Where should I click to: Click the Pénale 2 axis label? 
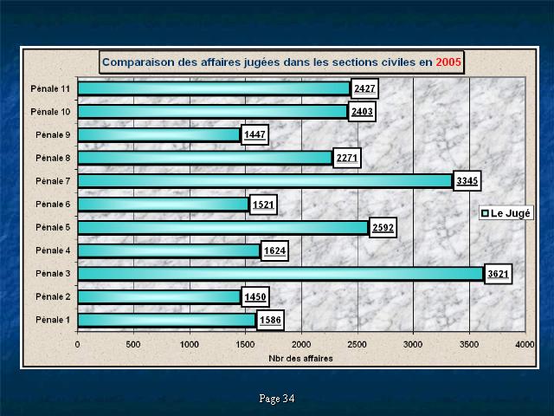click(x=53, y=296)
